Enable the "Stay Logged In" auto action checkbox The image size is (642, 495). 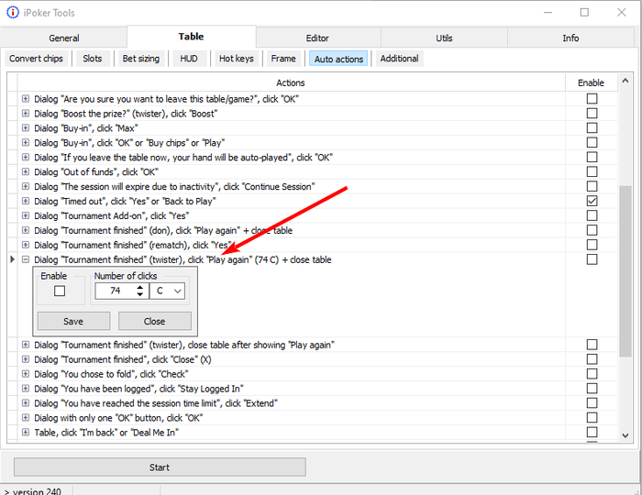point(592,389)
